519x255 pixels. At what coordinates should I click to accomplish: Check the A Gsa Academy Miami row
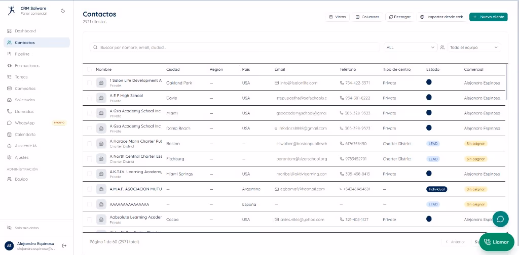click(x=89, y=113)
